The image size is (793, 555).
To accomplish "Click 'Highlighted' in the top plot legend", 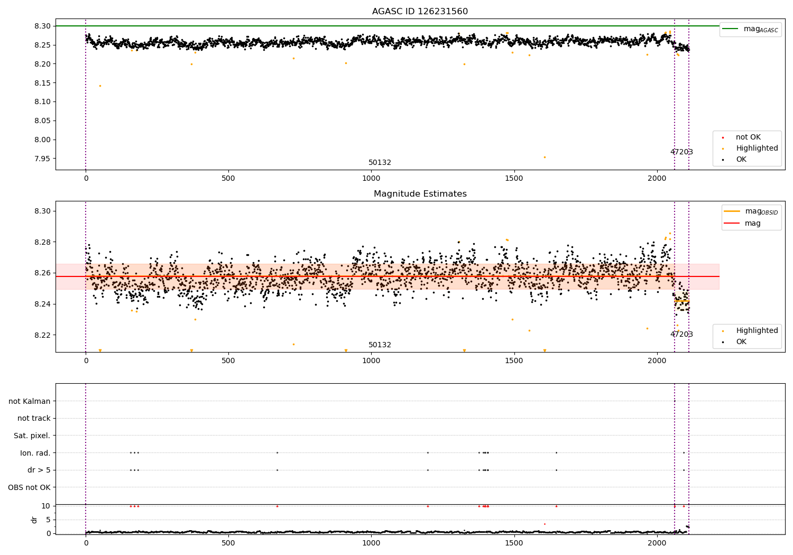I will click(757, 149).
